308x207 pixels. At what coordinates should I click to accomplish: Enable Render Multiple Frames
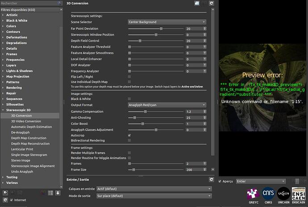(x=129, y=153)
